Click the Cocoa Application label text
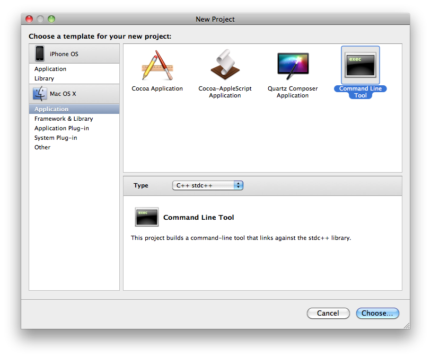The height and width of the screenshot is (358, 431). pyautogui.click(x=157, y=88)
